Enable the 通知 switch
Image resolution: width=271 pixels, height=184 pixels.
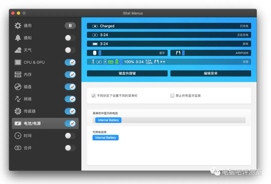(70, 38)
